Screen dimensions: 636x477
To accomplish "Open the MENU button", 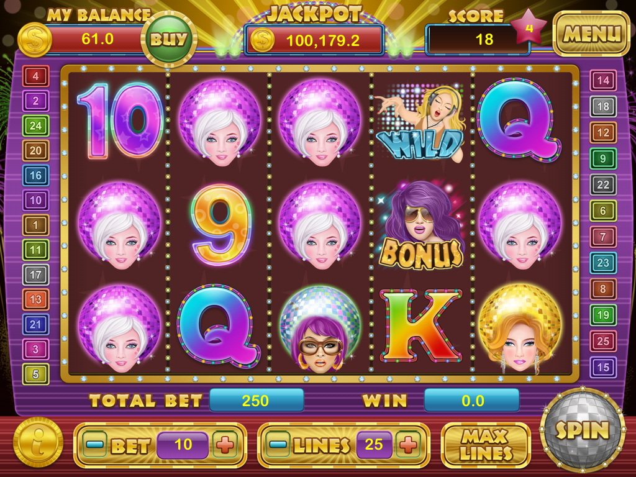I will pyautogui.click(x=591, y=34).
